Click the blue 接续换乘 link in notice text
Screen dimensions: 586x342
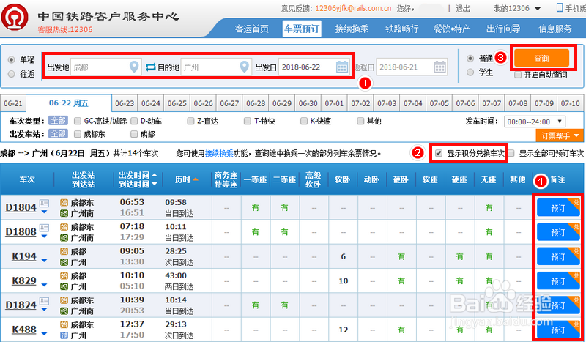219,153
